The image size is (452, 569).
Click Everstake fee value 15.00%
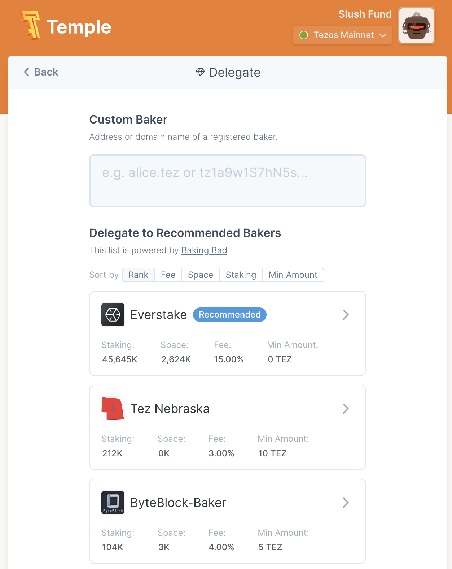[229, 359]
